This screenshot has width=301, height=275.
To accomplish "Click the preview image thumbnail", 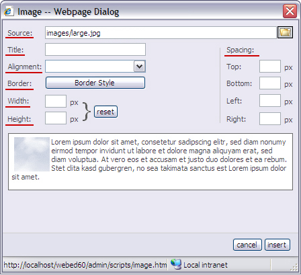I will tap(32, 154).
